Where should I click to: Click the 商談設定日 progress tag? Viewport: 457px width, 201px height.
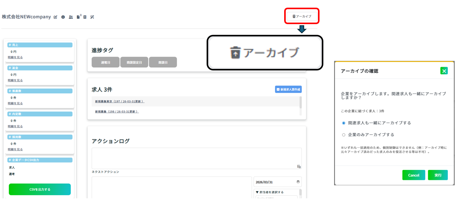pyautogui.click(x=134, y=62)
